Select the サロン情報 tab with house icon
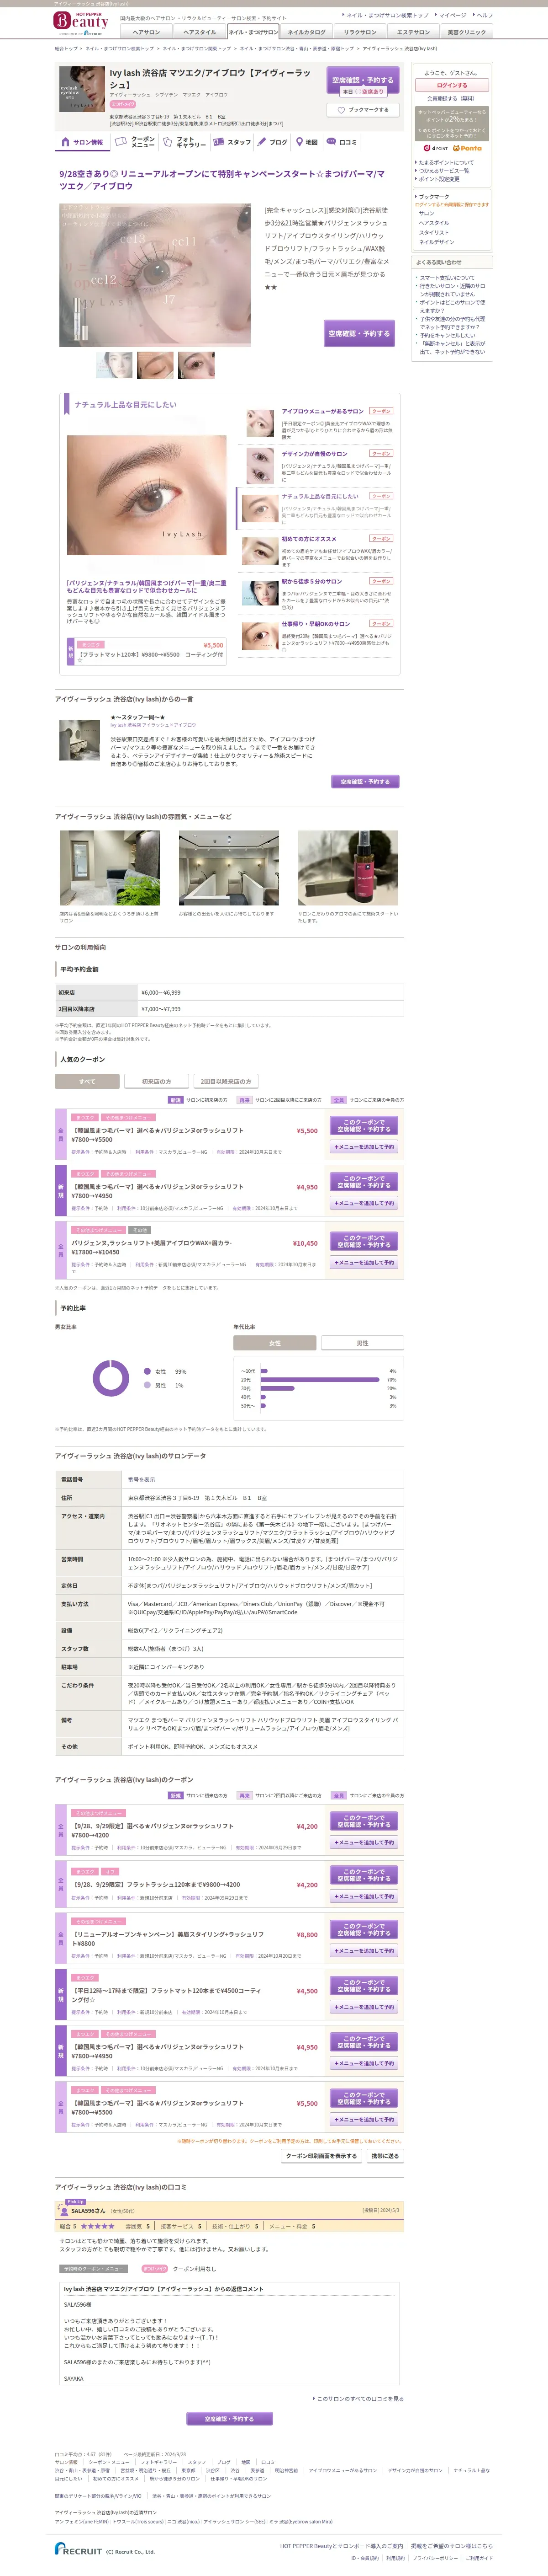This screenshot has height=2576, width=548. pyautogui.click(x=82, y=142)
